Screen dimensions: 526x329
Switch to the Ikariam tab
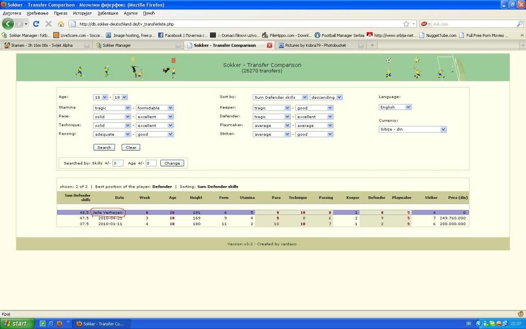pyautogui.click(x=46, y=45)
